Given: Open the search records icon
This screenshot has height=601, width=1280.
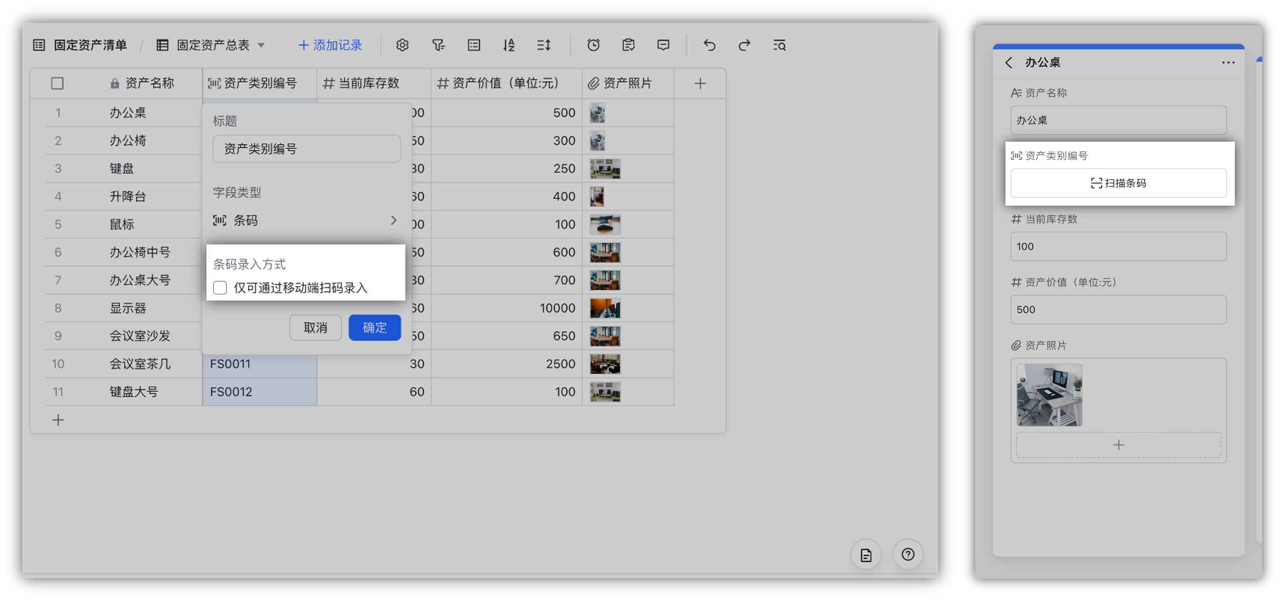Looking at the screenshot, I should pos(779,45).
